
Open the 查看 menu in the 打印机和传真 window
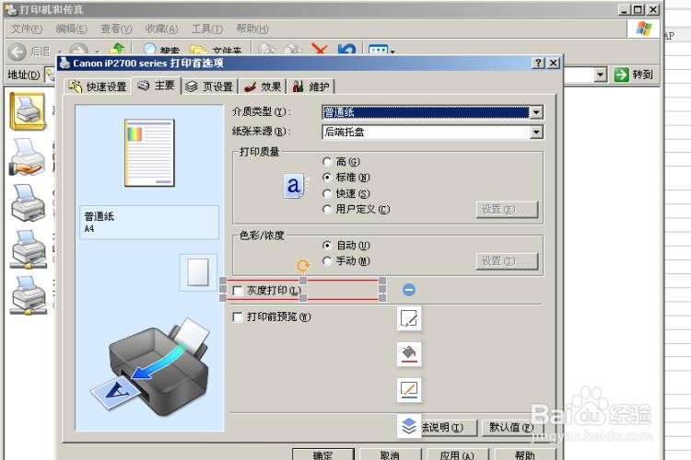tap(116, 29)
